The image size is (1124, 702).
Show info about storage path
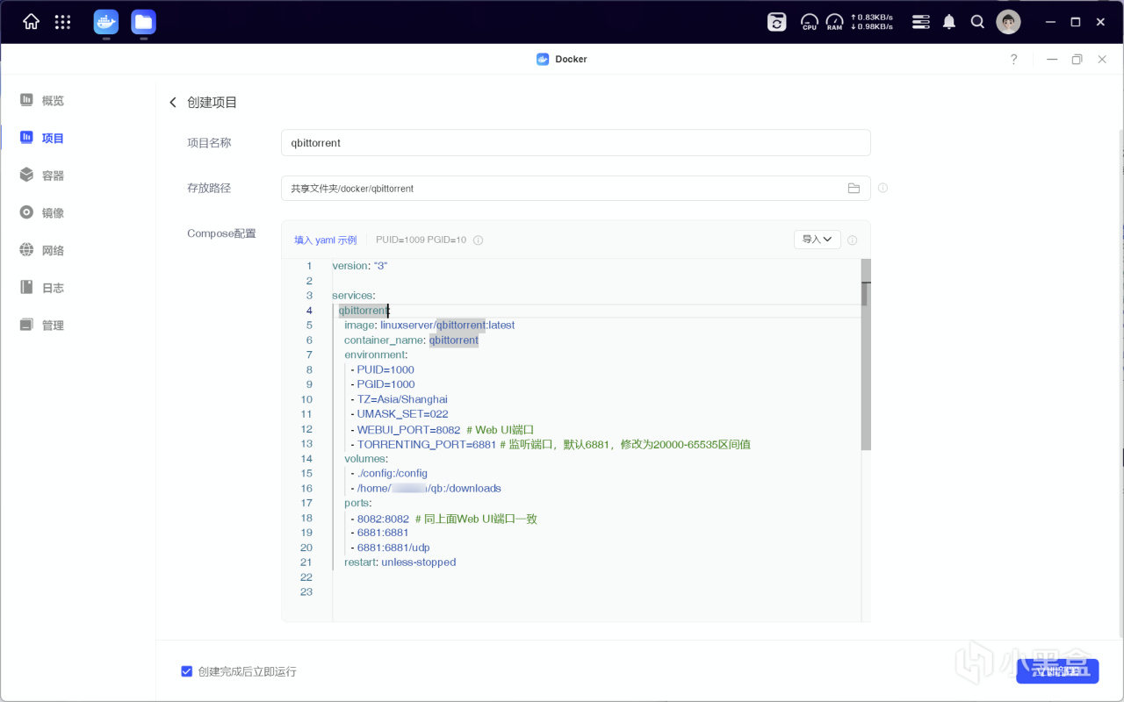tap(883, 188)
